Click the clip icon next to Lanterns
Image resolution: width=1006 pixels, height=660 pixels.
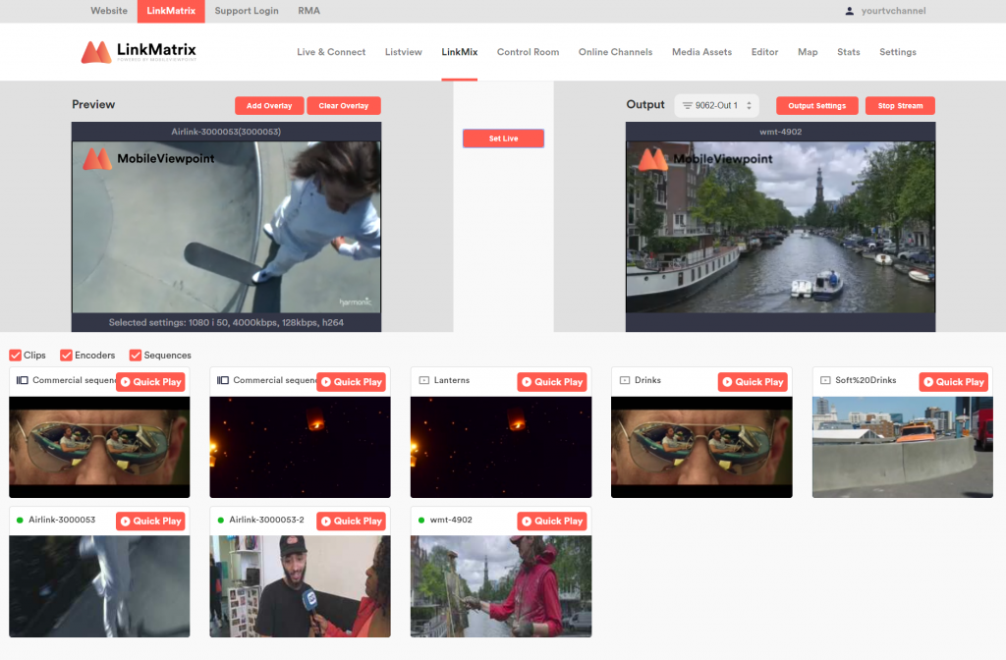click(x=423, y=380)
